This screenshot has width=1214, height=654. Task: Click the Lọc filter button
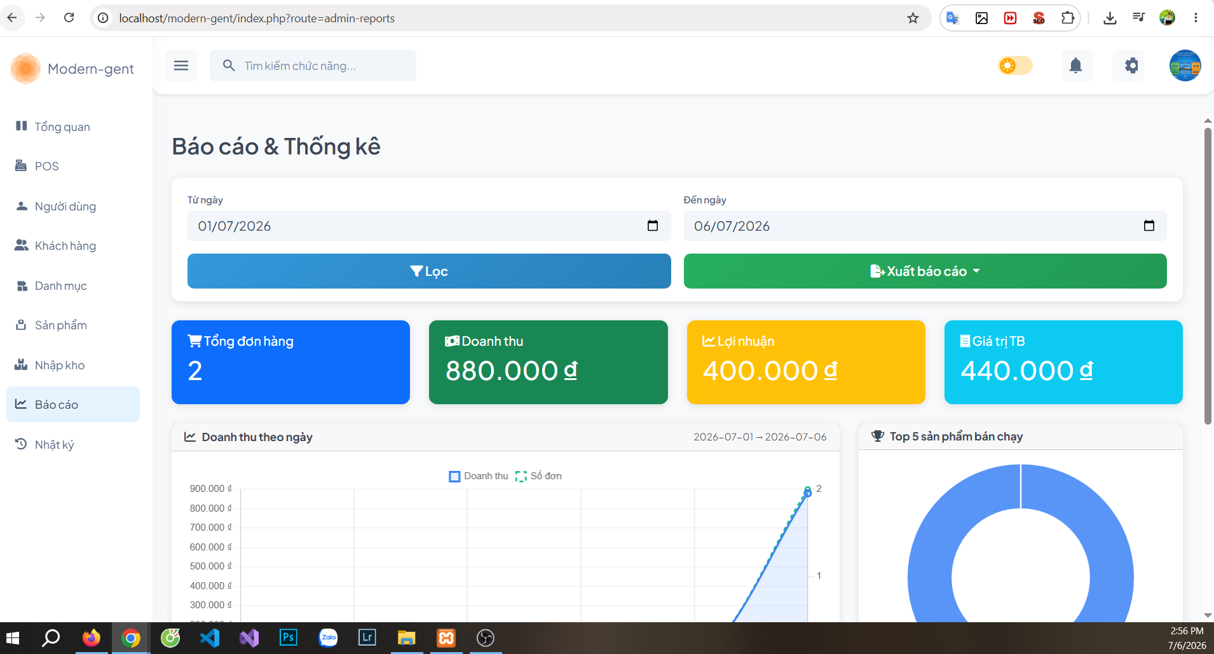[429, 271]
